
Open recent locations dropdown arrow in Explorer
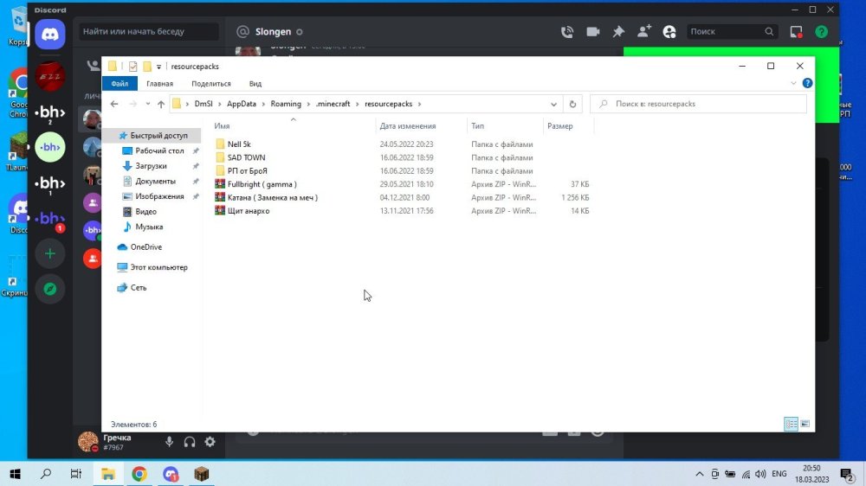[147, 104]
